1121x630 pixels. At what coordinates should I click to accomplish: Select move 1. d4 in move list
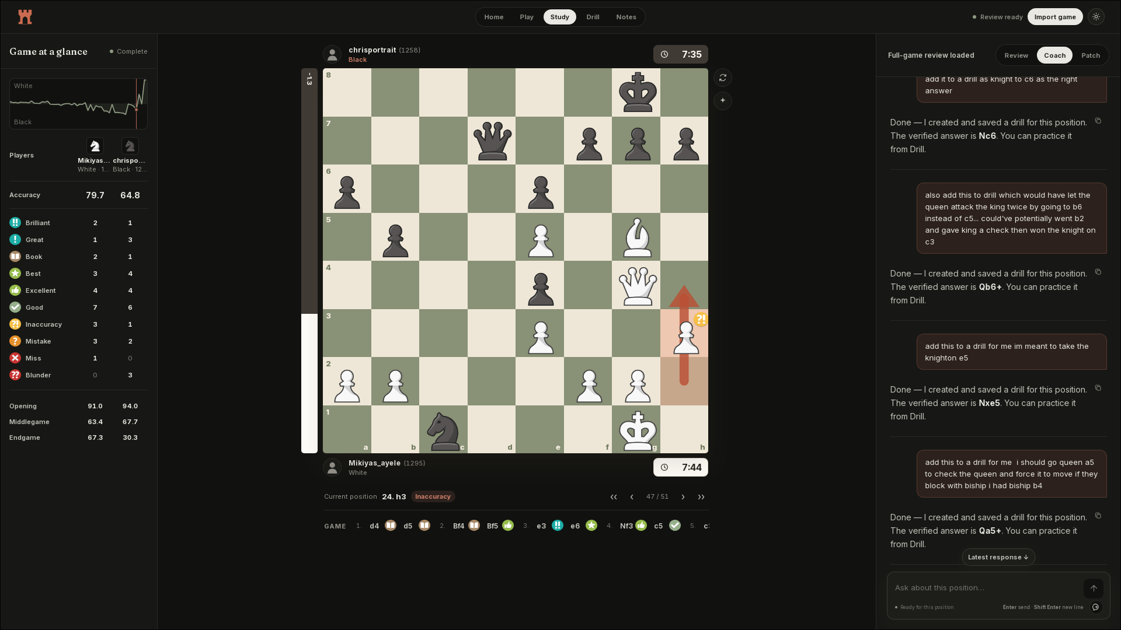click(374, 526)
